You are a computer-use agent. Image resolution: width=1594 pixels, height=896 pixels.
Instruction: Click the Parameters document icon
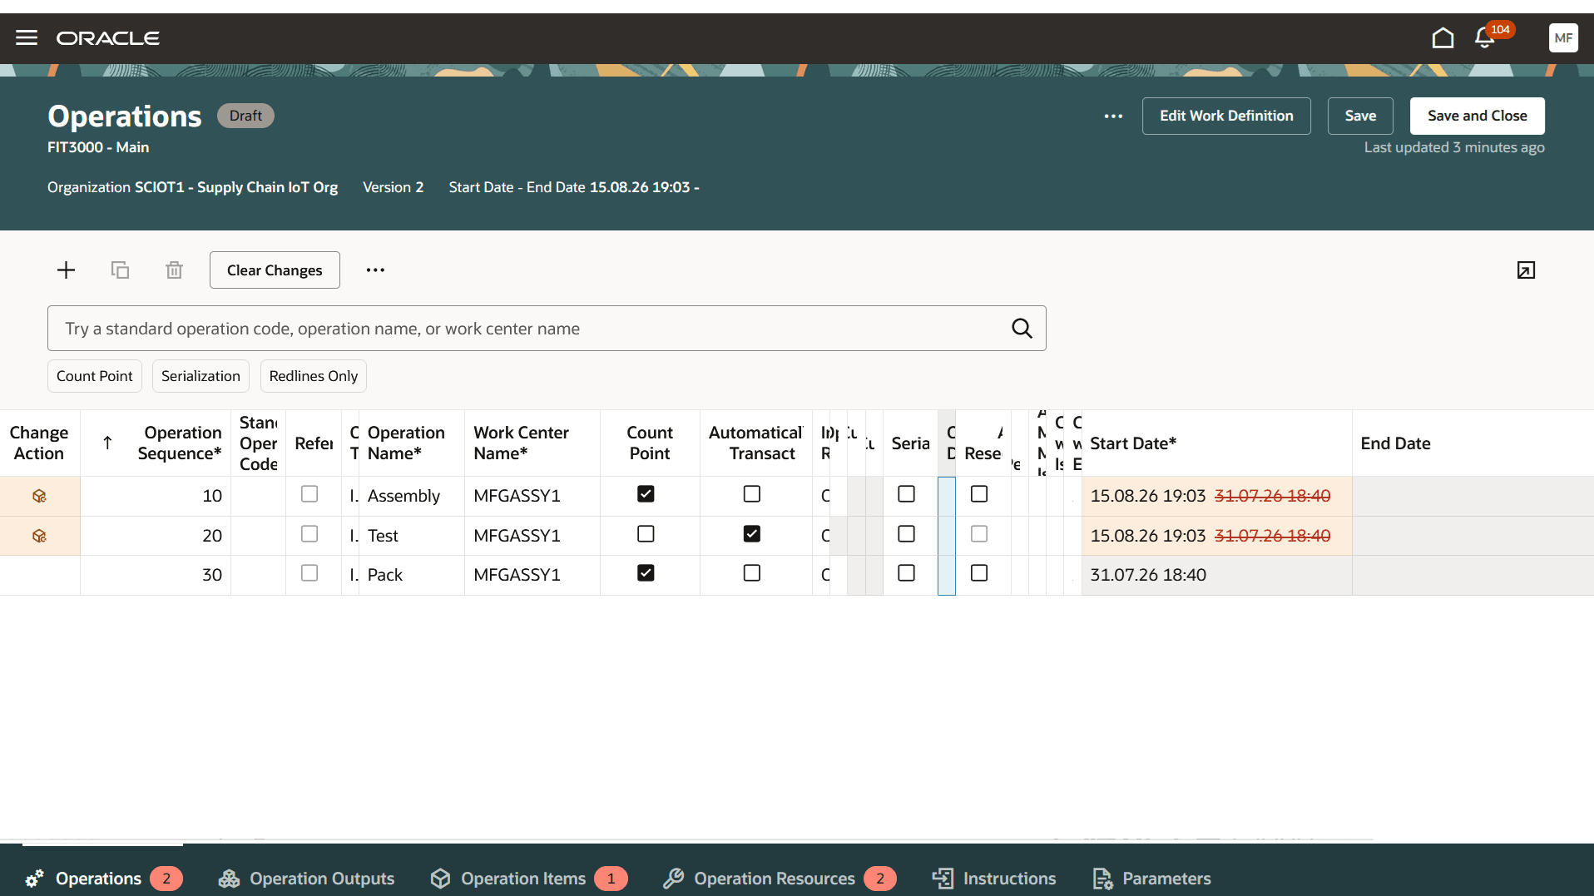(1102, 879)
